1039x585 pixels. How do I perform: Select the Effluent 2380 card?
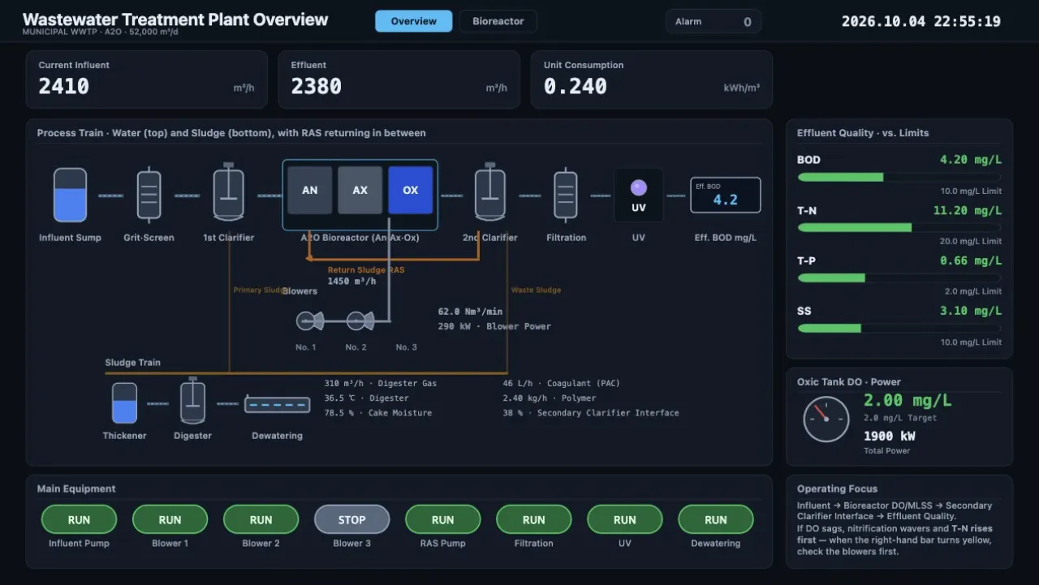click(x=399, y=80)
